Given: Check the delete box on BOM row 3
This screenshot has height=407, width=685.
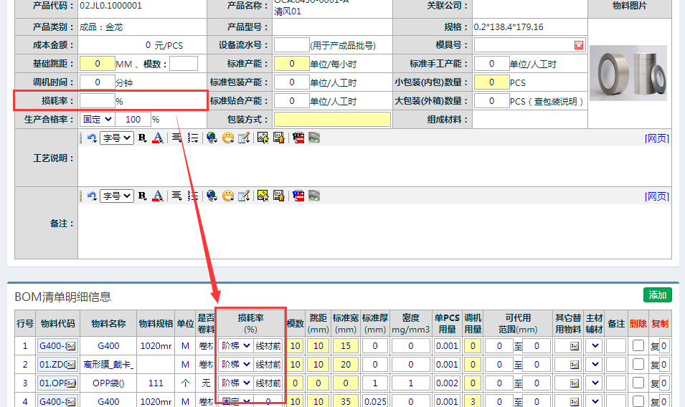Looking at the screenshot, I should click(638, 383).
